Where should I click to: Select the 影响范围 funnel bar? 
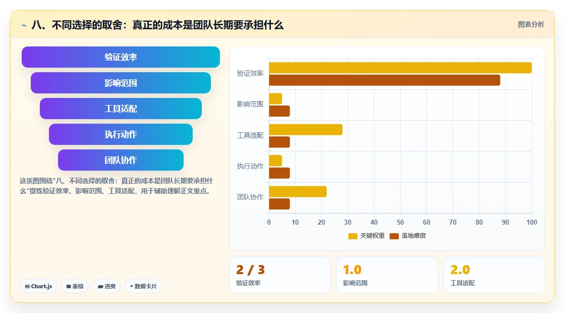(121, 83)
